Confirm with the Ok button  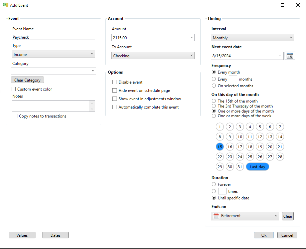264,235
